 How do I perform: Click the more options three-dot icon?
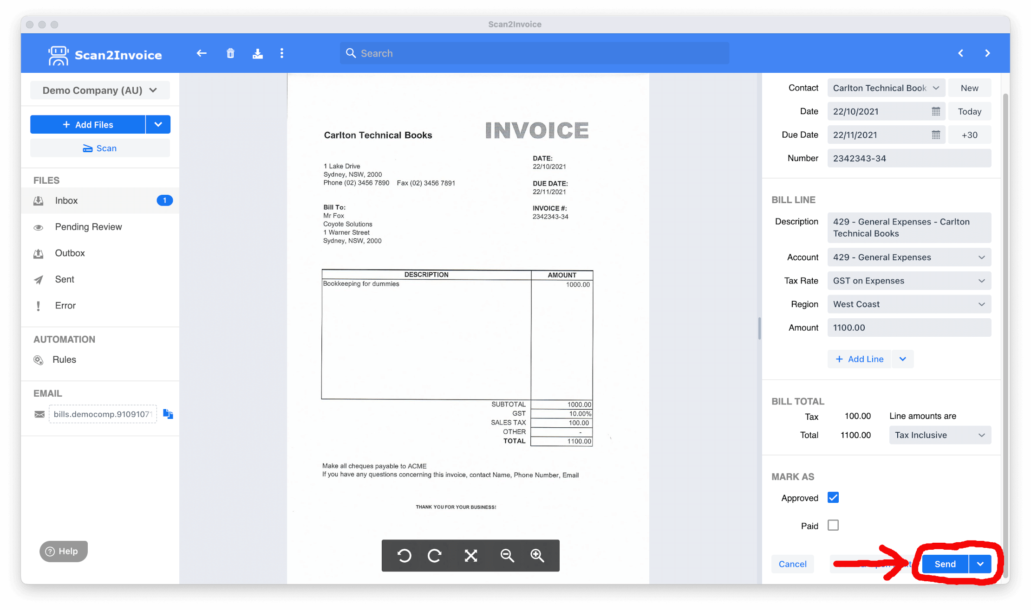282,53
